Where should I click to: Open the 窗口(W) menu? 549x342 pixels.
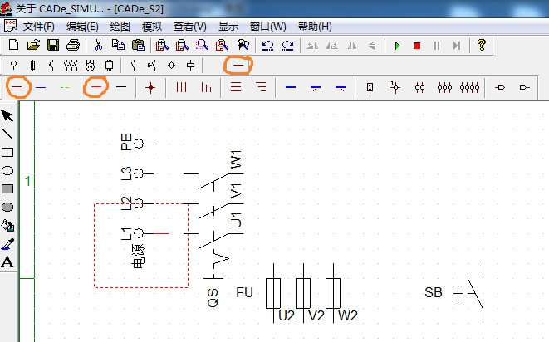point(267,27)
